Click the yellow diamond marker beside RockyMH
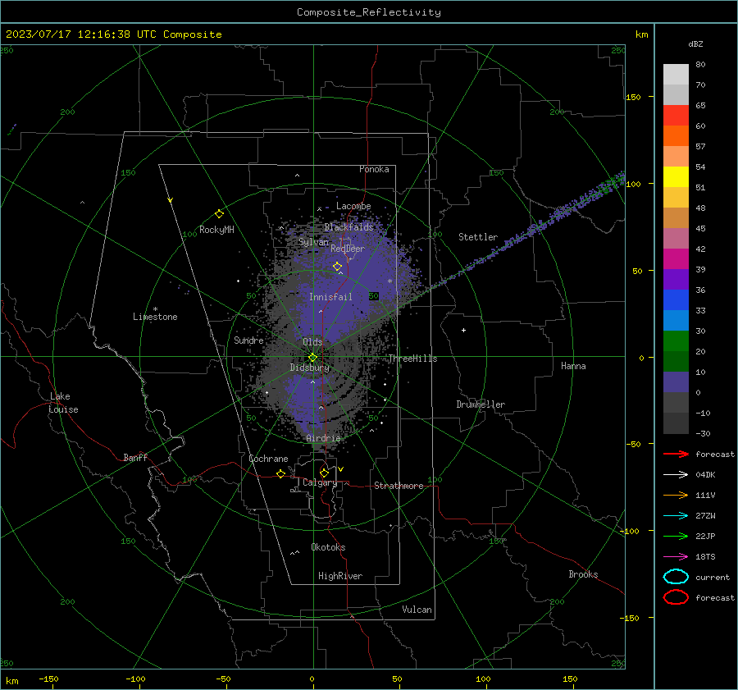Viewport: 738px width, 690px height. [219, 214]
